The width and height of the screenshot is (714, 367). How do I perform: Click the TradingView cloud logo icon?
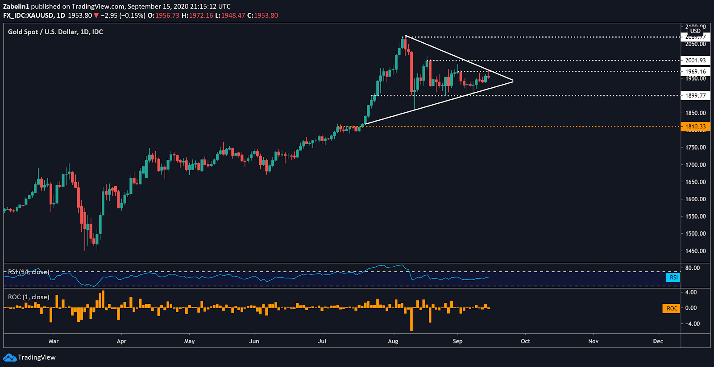click(x=9, y=357)
